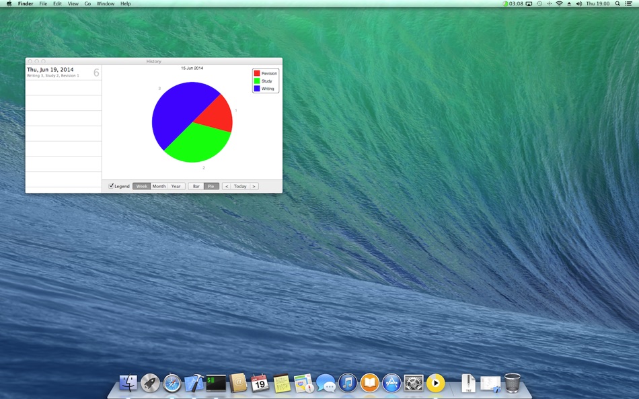Switch the chart range to Year
Screen dimensions: 639x399
(x=176, y=186)
